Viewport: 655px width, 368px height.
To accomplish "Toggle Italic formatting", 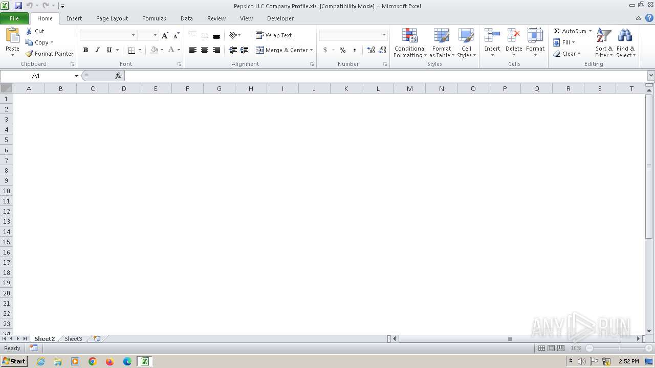I will tap(97, 50).
